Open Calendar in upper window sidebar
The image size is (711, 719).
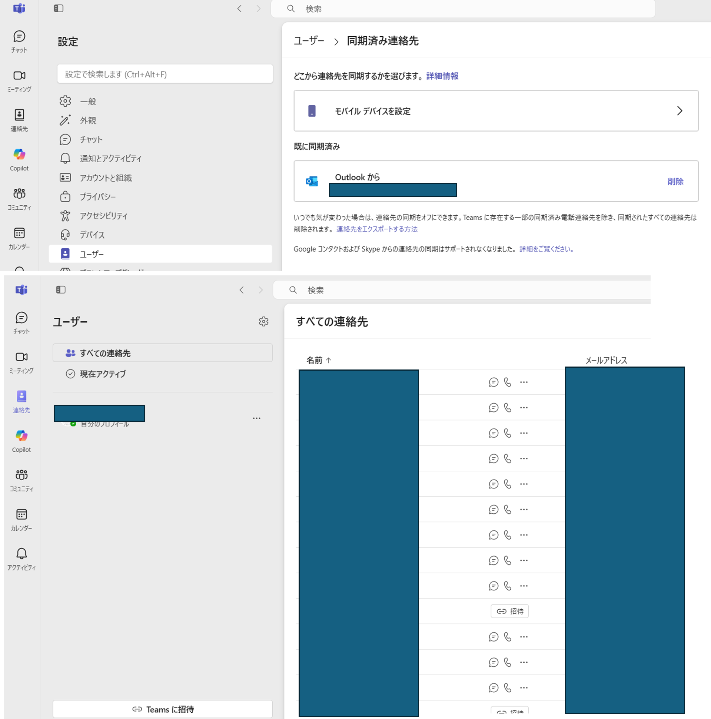tap(19, 239)
